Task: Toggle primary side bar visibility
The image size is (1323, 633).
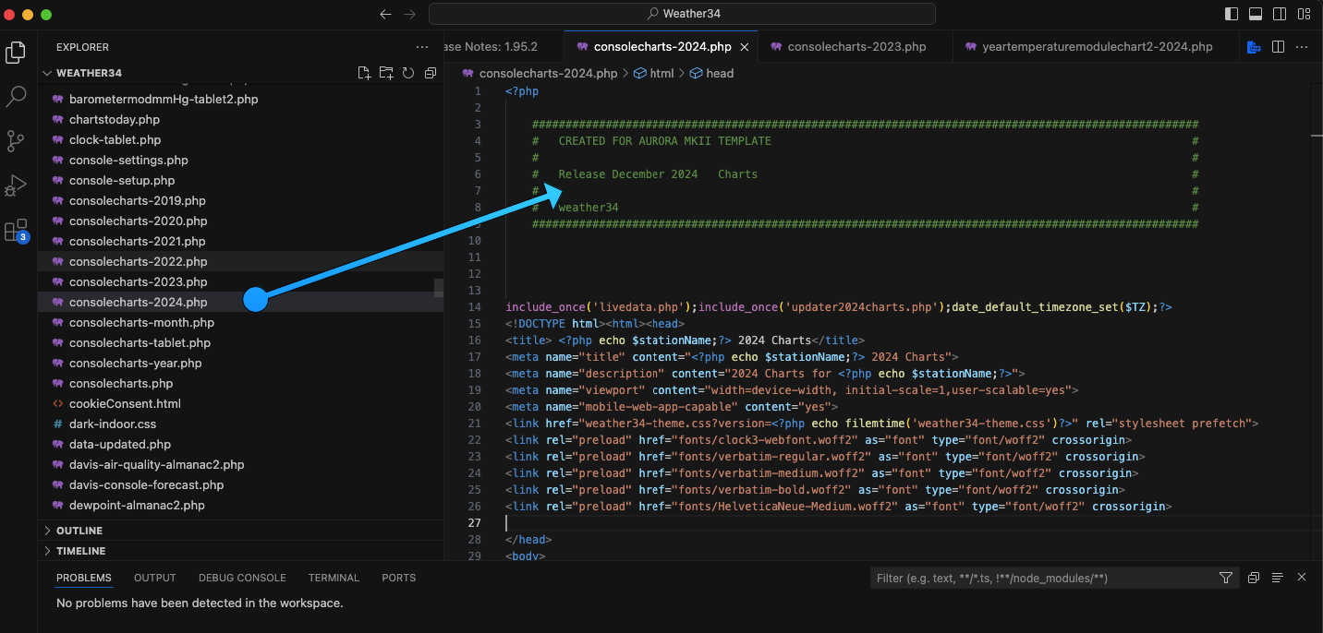Action: click(x=1232, y=14)
